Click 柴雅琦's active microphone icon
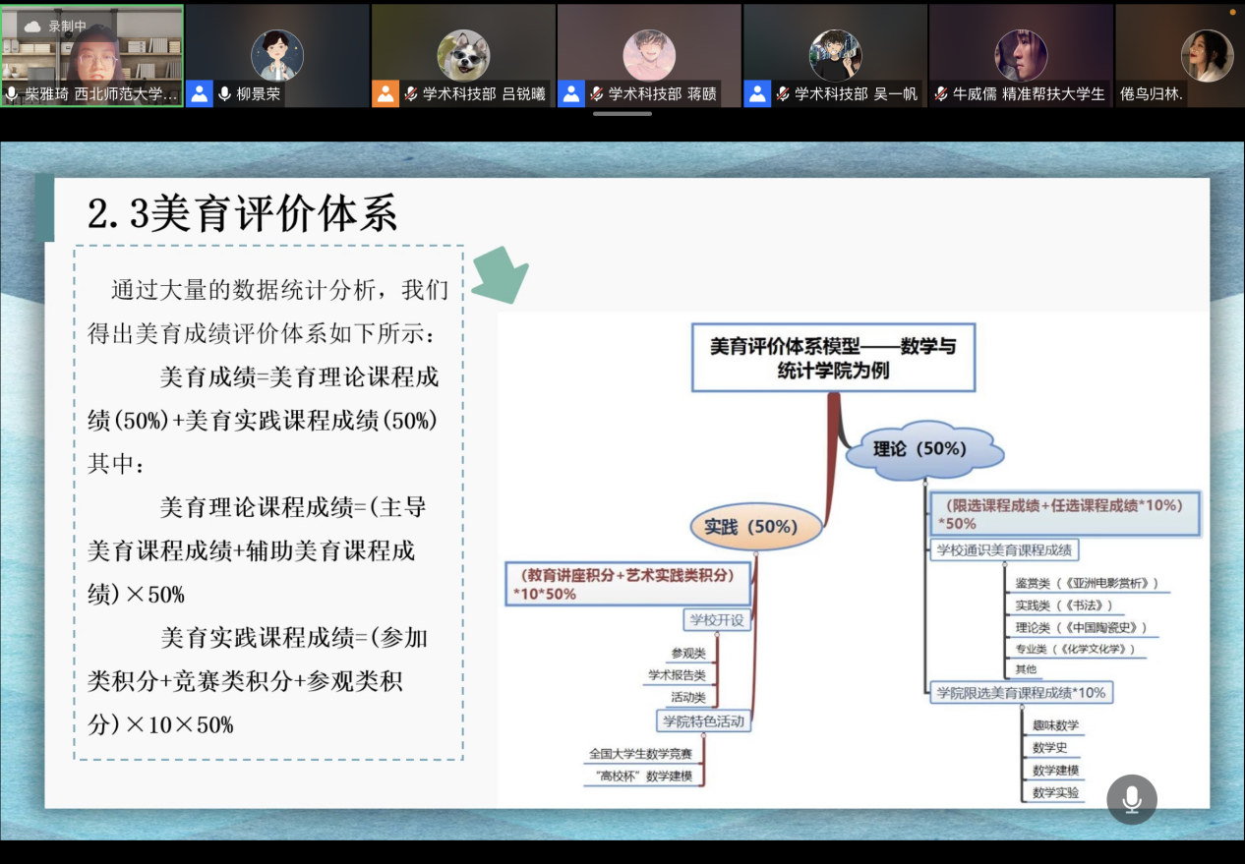The image size is (1245, 864). pyautogui.click(x=12, y=94)
